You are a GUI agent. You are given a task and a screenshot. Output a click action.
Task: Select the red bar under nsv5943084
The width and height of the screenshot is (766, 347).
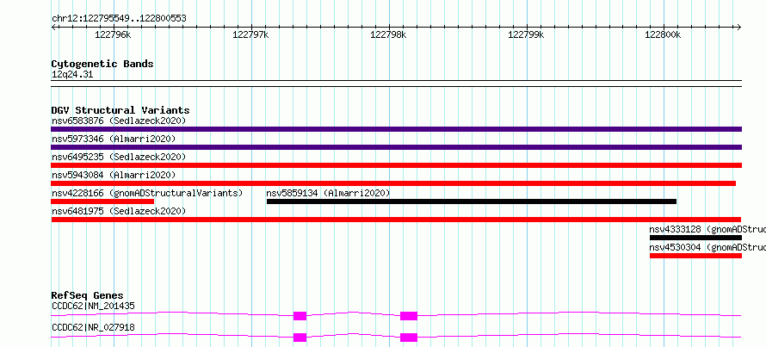[x=393, y=183]
